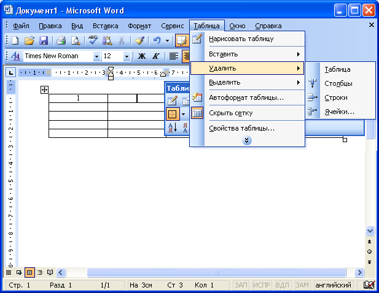Close the open Таблица menu

(206, 26)
